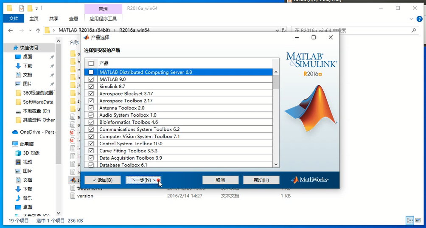Uncheck Computer Vision System Toolbox 7.1 checkbox
This screenshot has width=426, height=228.
(91, 136)
